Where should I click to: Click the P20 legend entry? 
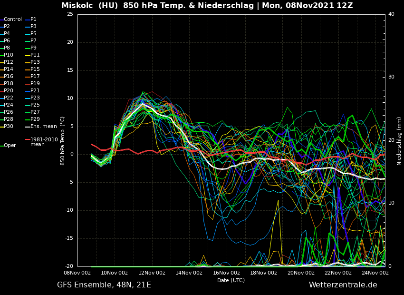pyautogui.click(x=9, y=91)
